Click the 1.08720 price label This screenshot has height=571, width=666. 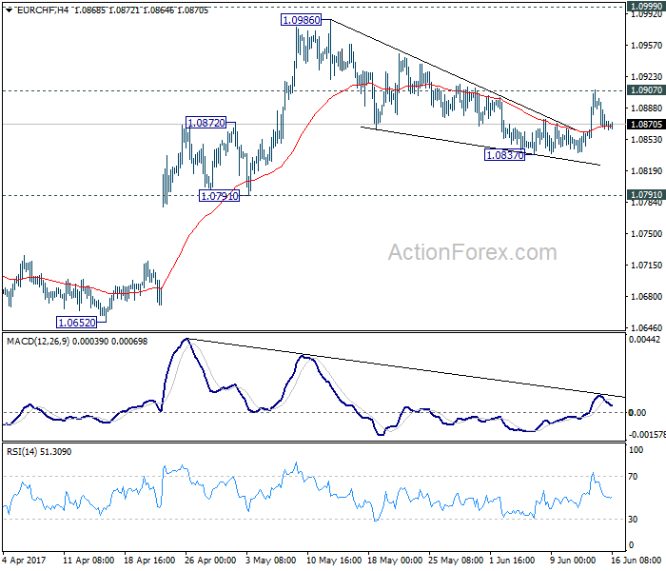pyautogui.click(x=206, y=123)
